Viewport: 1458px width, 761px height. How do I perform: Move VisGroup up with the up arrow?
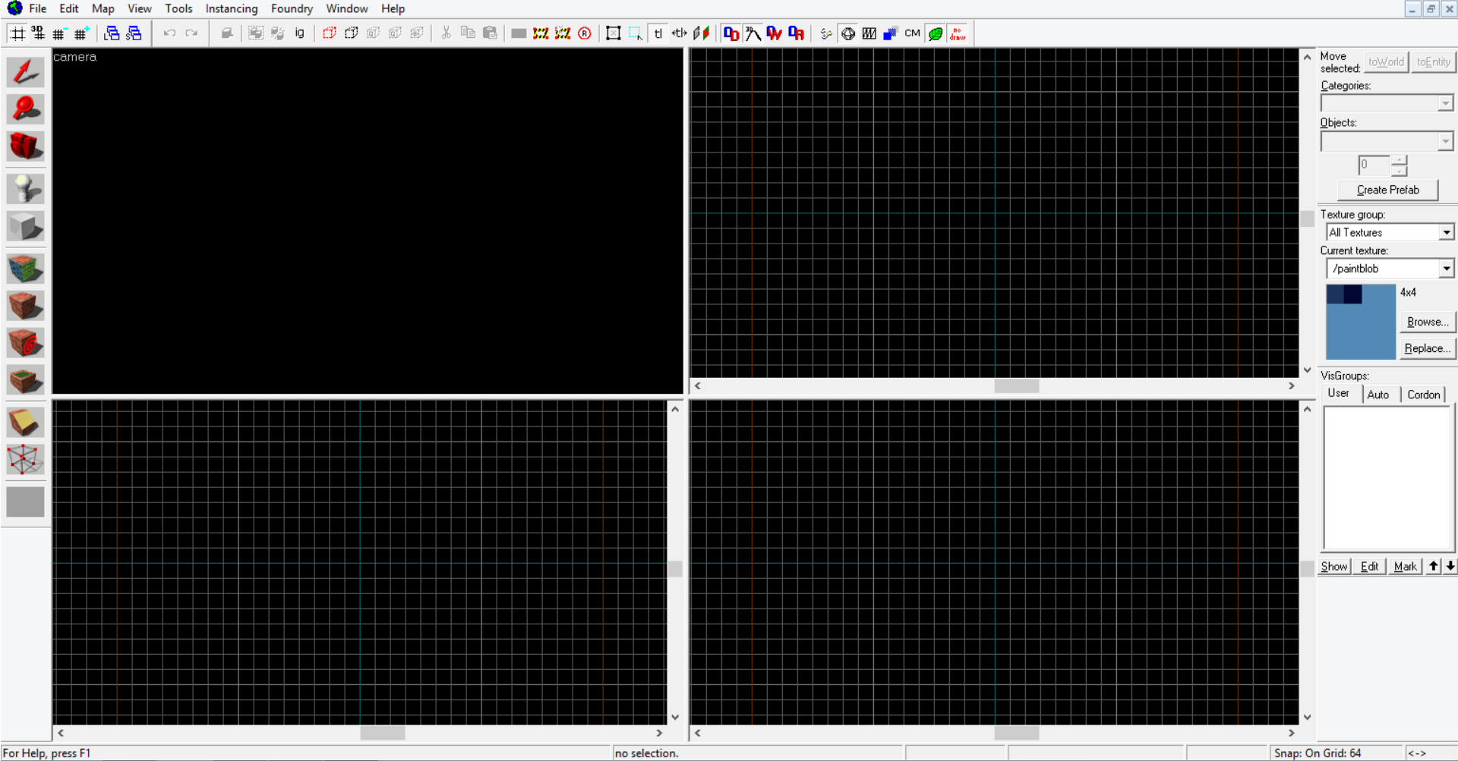[1433, 566]
